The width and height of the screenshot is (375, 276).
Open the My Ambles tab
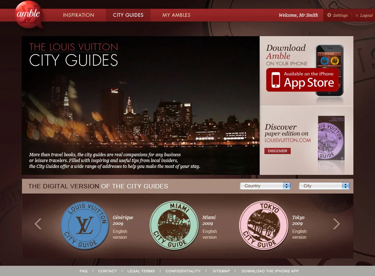pyautogui.click(x=176, y=15)
